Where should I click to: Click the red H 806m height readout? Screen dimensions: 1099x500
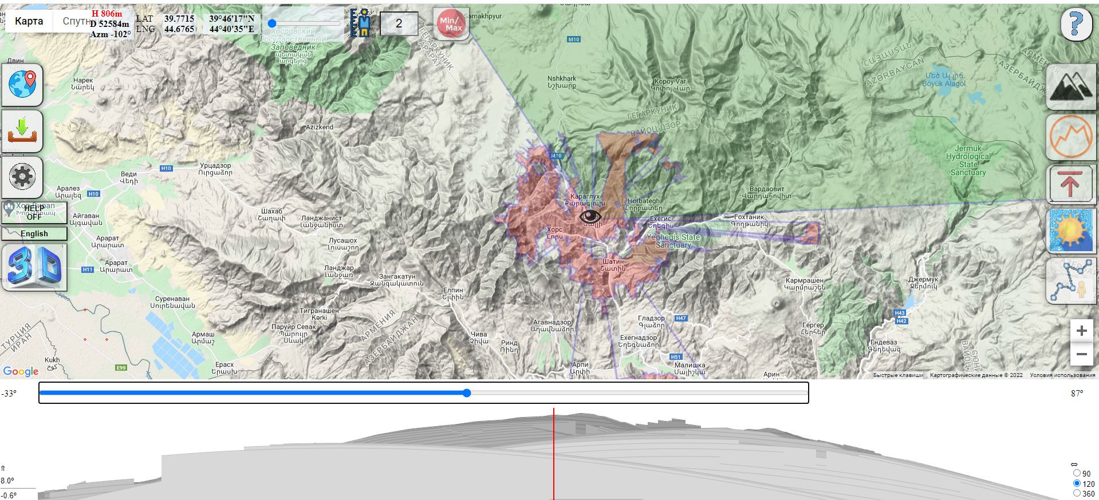coord(107,14)
